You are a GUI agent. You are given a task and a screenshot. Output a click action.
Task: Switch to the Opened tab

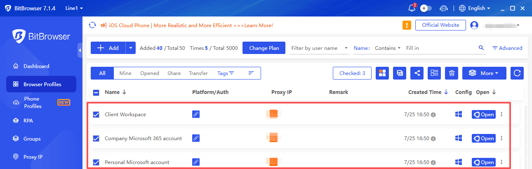(150, 73)
